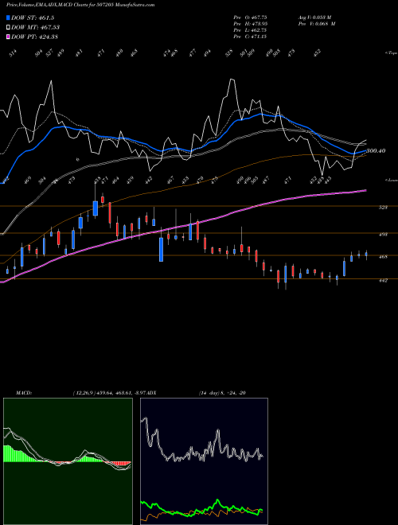Click the magenta DOW PT legend swatch
Viewport: 398px width, 525px height.
pyautogui.click(x=9, y=37)
